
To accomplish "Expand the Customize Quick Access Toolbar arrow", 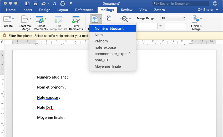I will pos(71,3).
